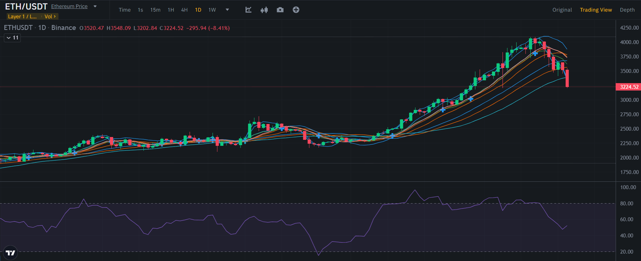Take a chart snapshot with camera icon
Viewport: 641px width, 261px height.
tap(280, 10)
